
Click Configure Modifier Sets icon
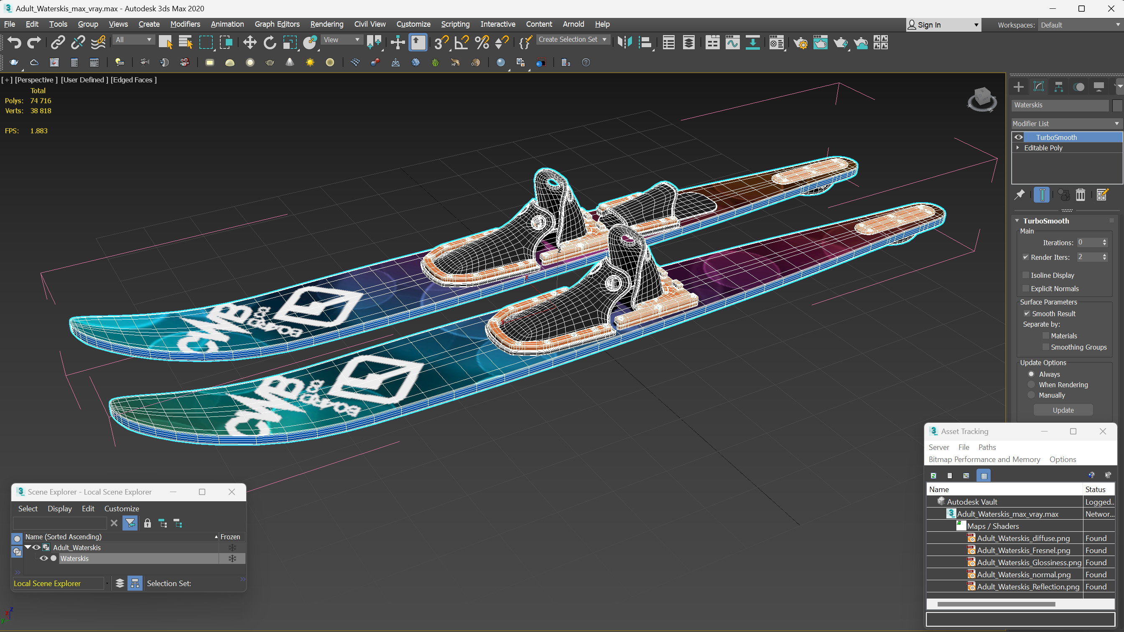coord(1102,195)
